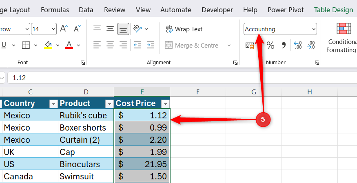Increase decimal places
The height and width of the screenshot is (183, 357).
tap(297, 45)
